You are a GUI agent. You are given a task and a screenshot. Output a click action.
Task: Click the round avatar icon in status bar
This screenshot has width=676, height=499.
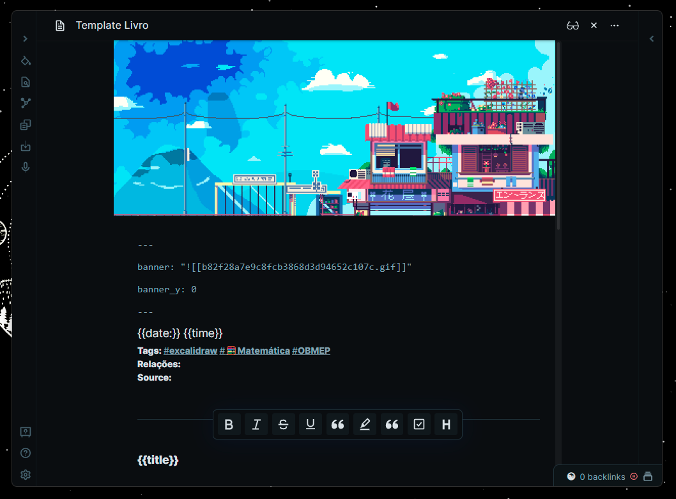pos(571,477)
